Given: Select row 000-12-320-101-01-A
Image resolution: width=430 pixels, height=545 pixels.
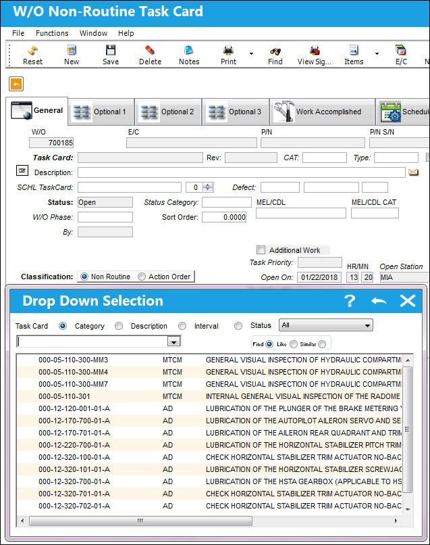Looking at the screenshot, I should 210,469.
